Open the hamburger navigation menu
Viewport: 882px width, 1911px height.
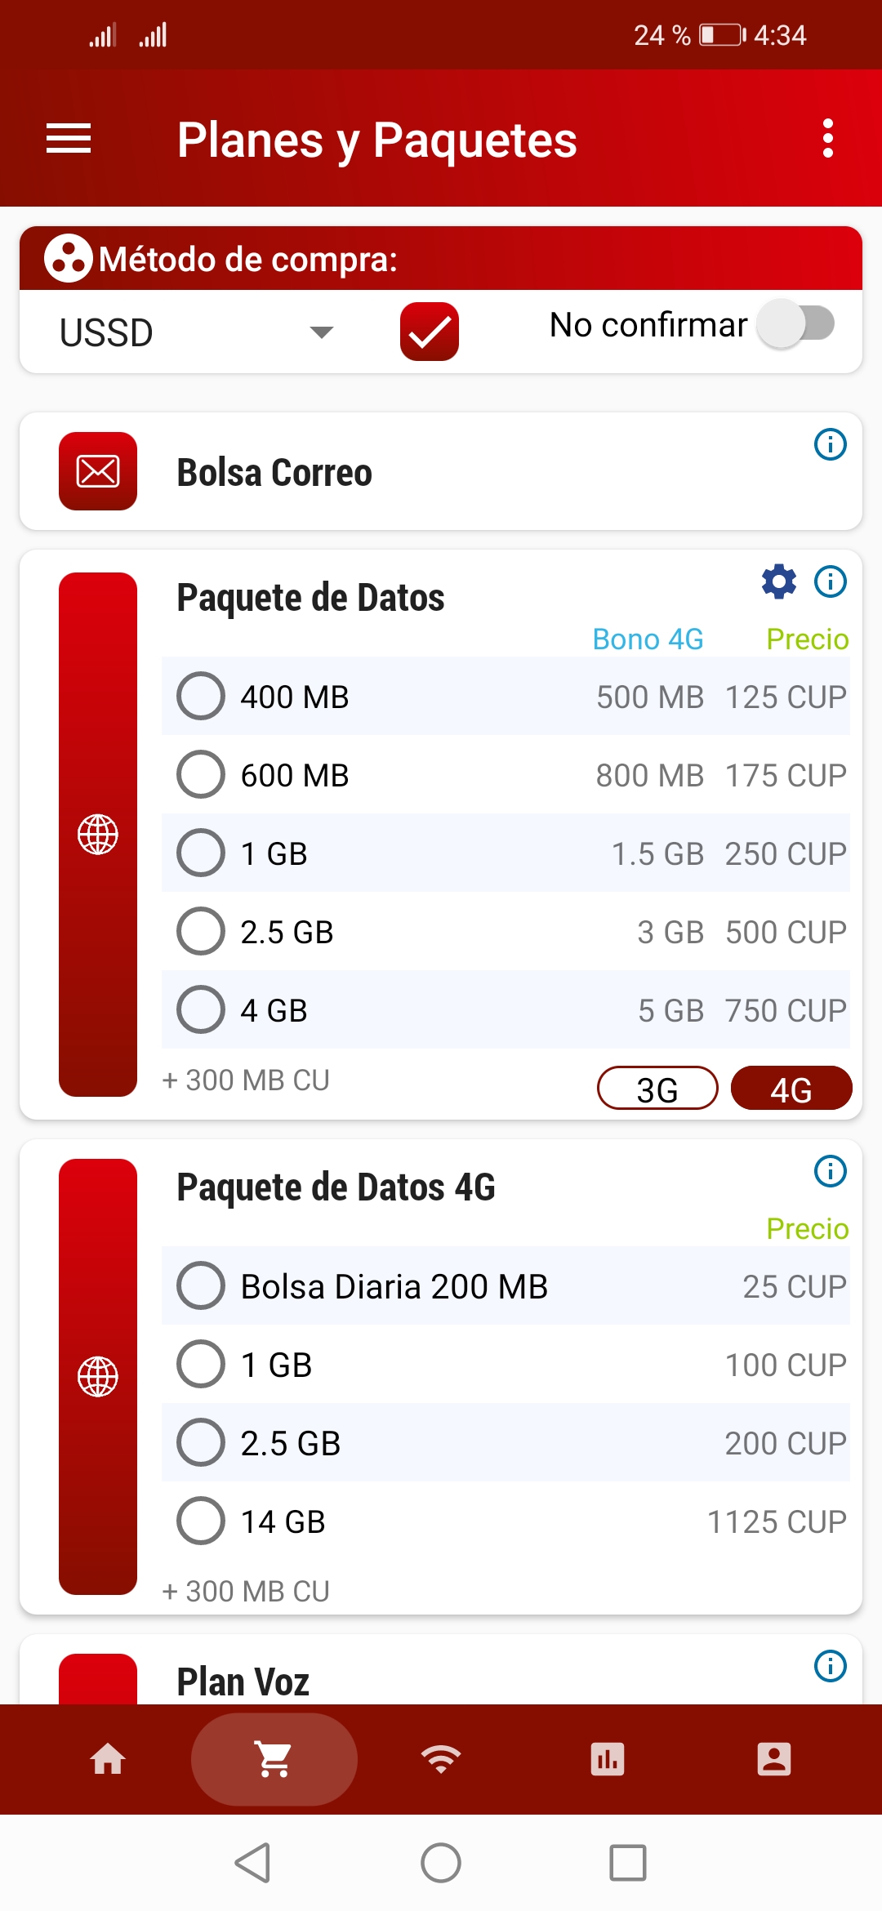click(69, 139)
